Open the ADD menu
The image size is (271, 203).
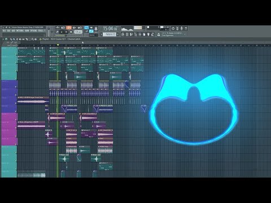[14, 30]
